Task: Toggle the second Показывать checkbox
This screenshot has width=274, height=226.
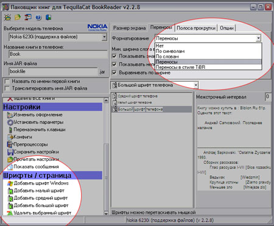Action: pyautogui.click(x=114, y=65)
